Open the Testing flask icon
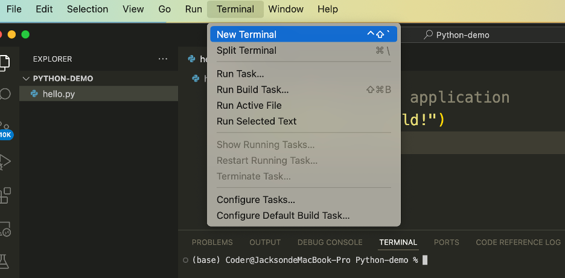Screen dimensions: 565x278 pos(5,261)
